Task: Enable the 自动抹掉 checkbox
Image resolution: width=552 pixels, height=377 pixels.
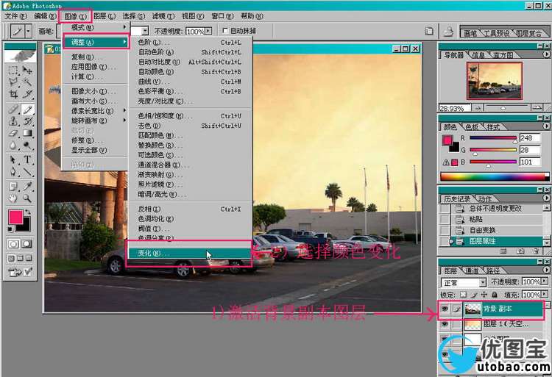Action: click(226, 32)
